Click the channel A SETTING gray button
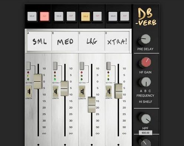 28,66
